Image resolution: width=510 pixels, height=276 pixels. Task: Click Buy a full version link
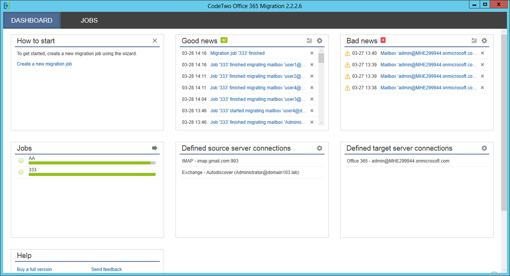coord(34,269)
